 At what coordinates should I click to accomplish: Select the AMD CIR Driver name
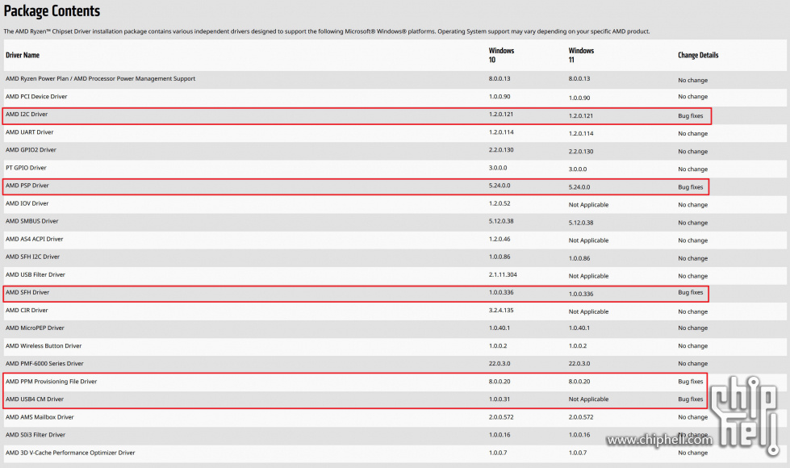27,311
